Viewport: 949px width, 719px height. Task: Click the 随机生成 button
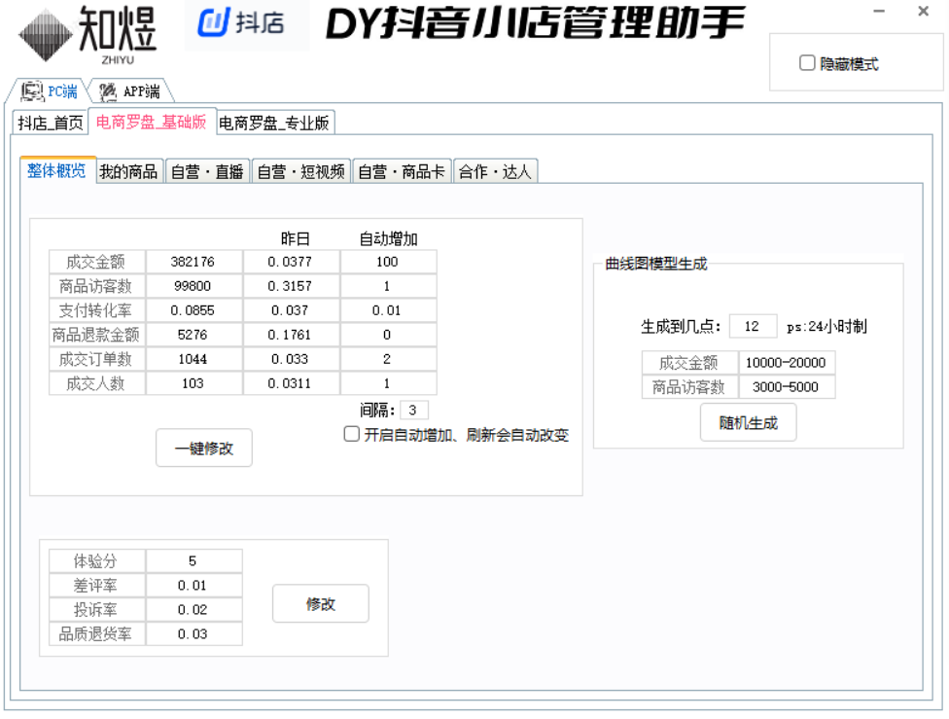click(748, 422)
